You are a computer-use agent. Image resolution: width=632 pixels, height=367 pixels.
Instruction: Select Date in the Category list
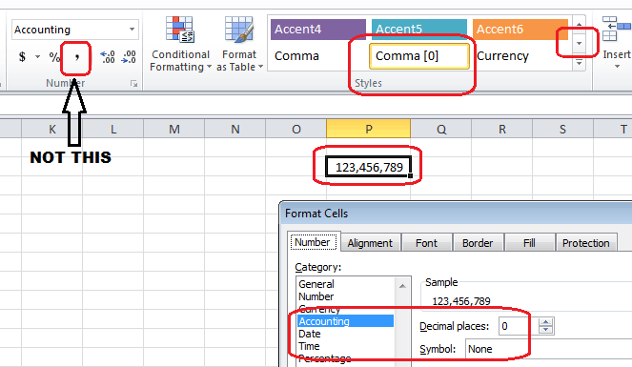pos(310,334)
